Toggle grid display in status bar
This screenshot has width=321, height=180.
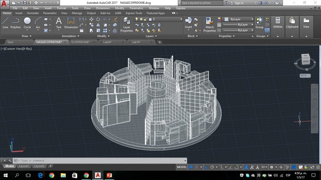pyautogui.click(x=191, y=166)
